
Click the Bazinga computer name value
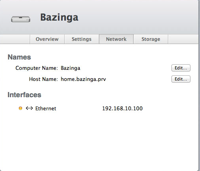click(x=70, y=68)
